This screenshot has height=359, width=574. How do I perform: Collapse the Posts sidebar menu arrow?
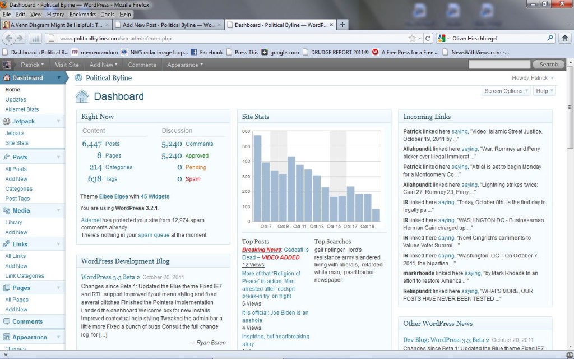point(58,157)
